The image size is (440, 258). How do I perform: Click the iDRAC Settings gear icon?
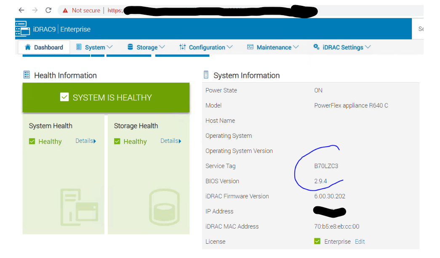(316, 47)
